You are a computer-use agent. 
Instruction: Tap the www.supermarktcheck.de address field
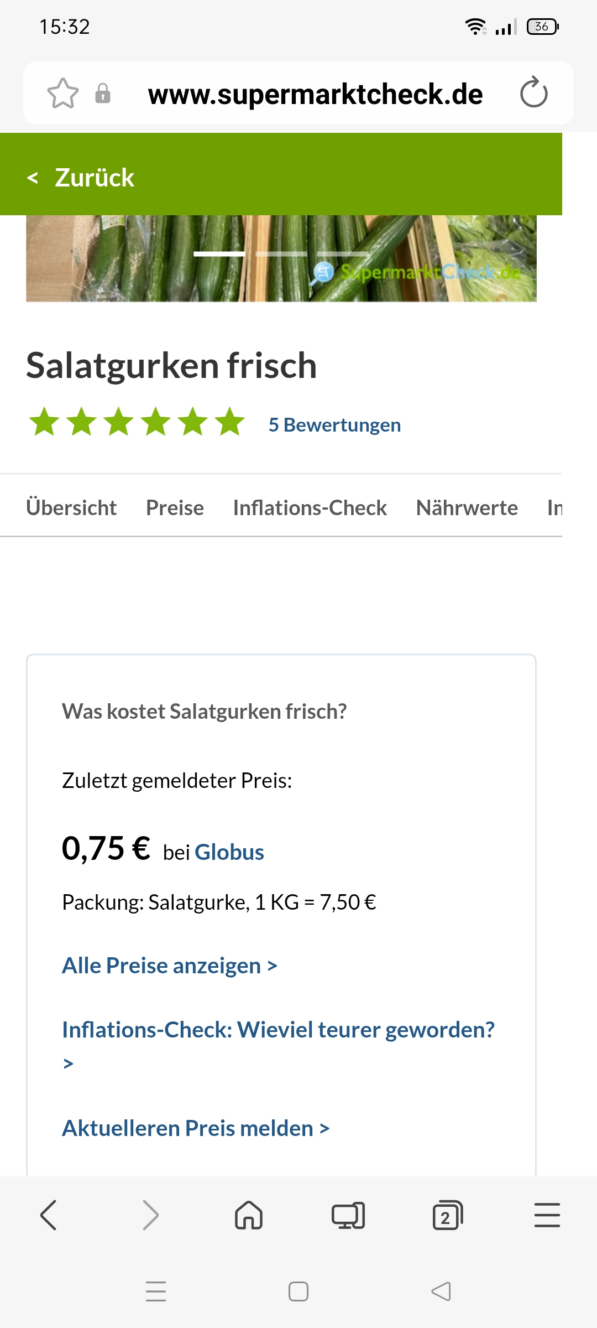click(315, 94)
